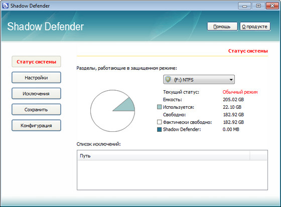281x207 pixels.
Task: Open the Конфигурация section
Action: click(x=36, y=125)
